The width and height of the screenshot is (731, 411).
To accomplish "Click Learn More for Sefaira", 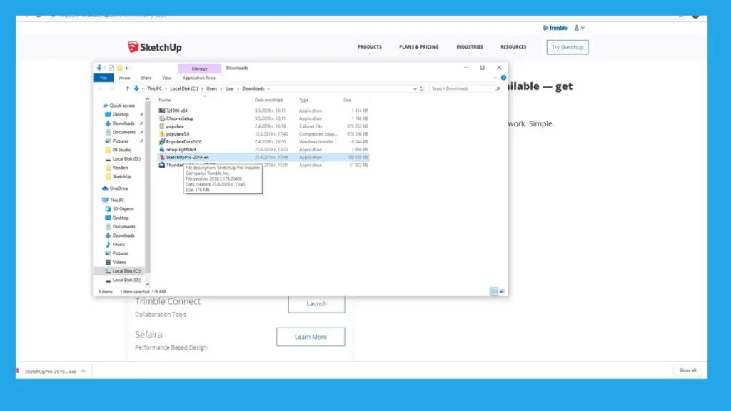I will (x=311, y=337).
